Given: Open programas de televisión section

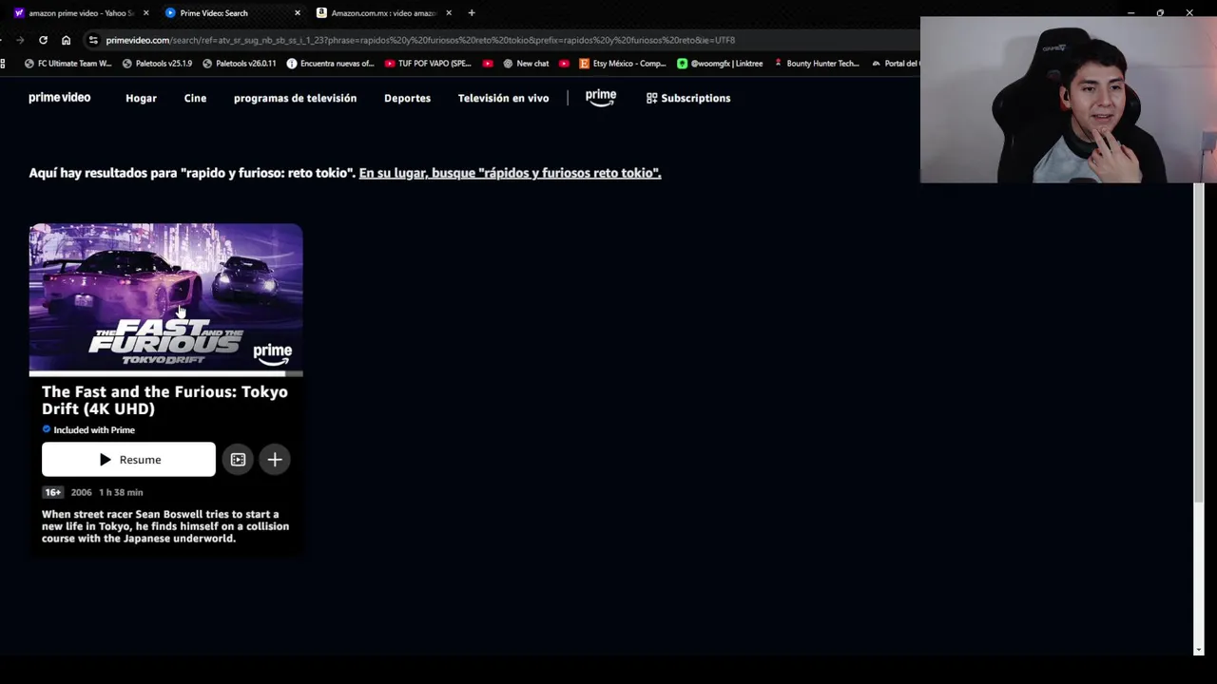Looking at the screenshot, I should pos(295,98).
